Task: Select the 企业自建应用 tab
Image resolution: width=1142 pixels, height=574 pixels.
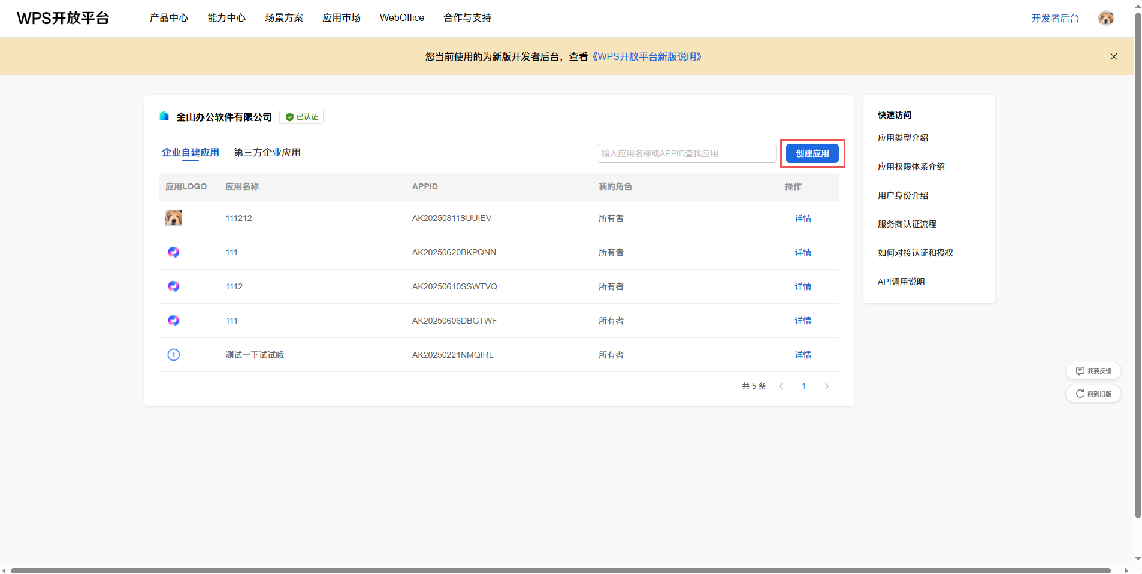Action: pos(191,153)
